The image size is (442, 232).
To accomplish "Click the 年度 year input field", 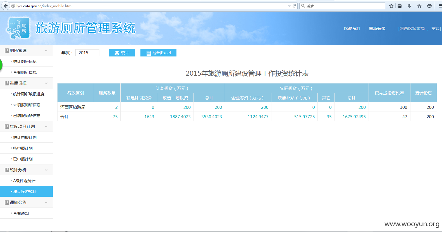I will pyautogui.click(x=87, y=53).
